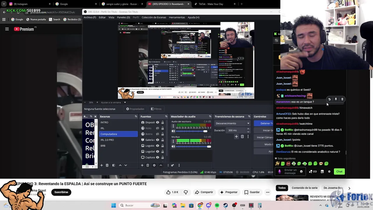Open Colección de Escenas menu
The image size is (373, 210).
[154, 17]
